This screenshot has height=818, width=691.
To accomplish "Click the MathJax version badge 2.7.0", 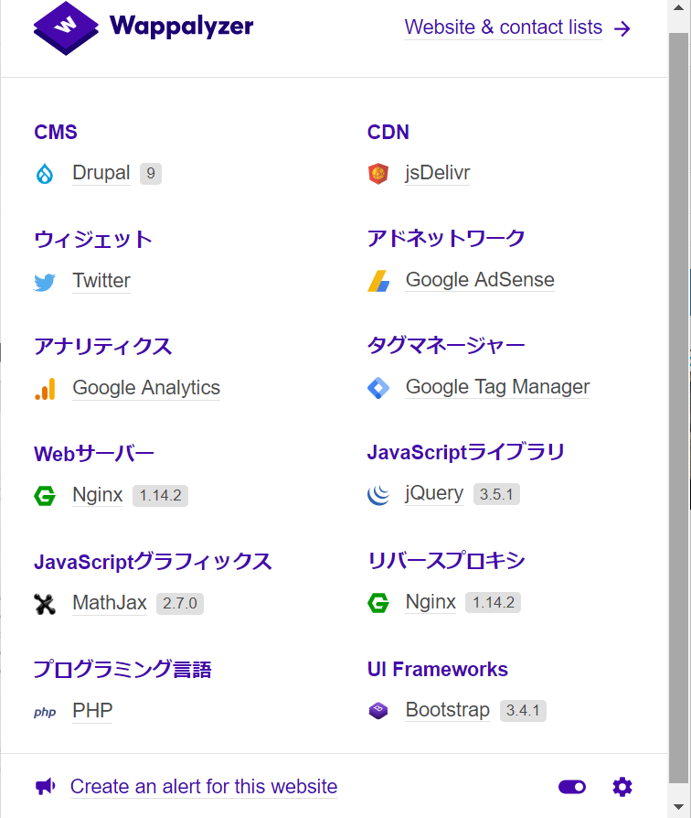I will point(180,604).
